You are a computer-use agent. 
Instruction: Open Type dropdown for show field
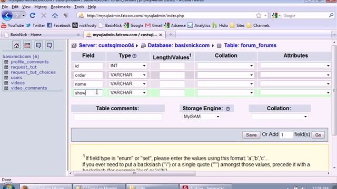click(127, 92)
